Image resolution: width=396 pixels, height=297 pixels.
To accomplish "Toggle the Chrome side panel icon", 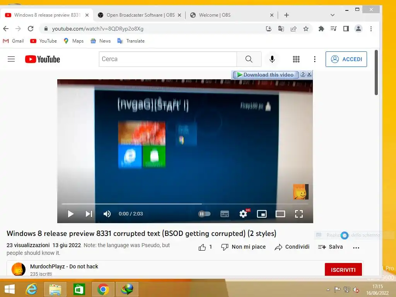I will coord(346,29).
